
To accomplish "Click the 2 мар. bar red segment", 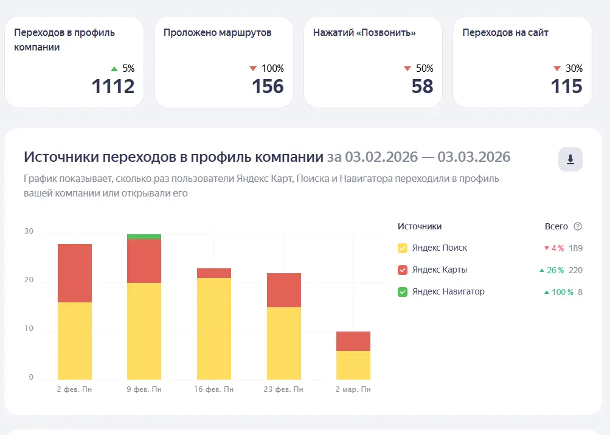I will click(x=353, y=341).
